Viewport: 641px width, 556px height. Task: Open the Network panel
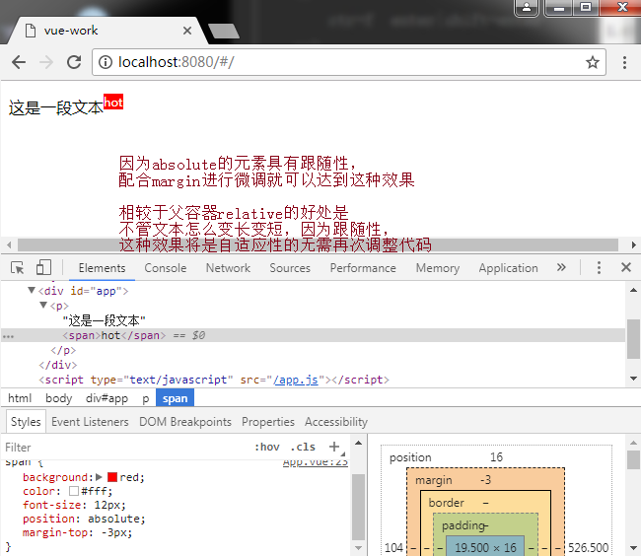pyautogui.click(x=228, y=268)
